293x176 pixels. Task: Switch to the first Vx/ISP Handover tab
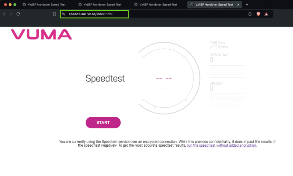click(46, 5)
